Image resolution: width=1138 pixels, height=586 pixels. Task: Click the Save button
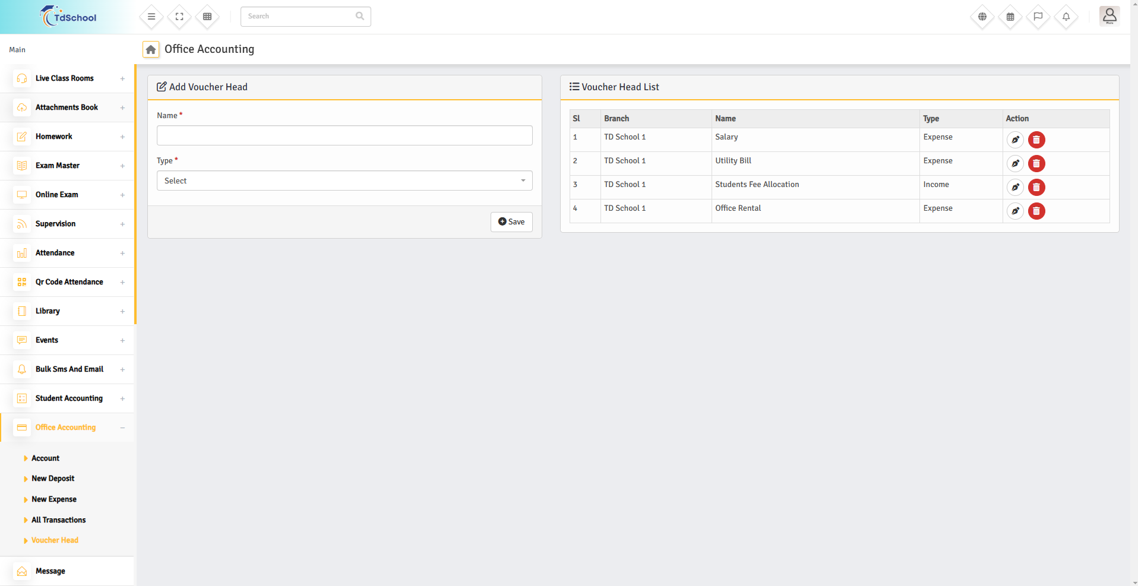tap(511, 222)
